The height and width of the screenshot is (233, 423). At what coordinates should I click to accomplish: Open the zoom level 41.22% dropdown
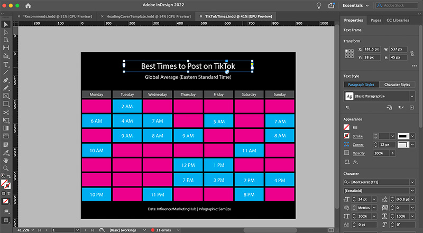33,230
